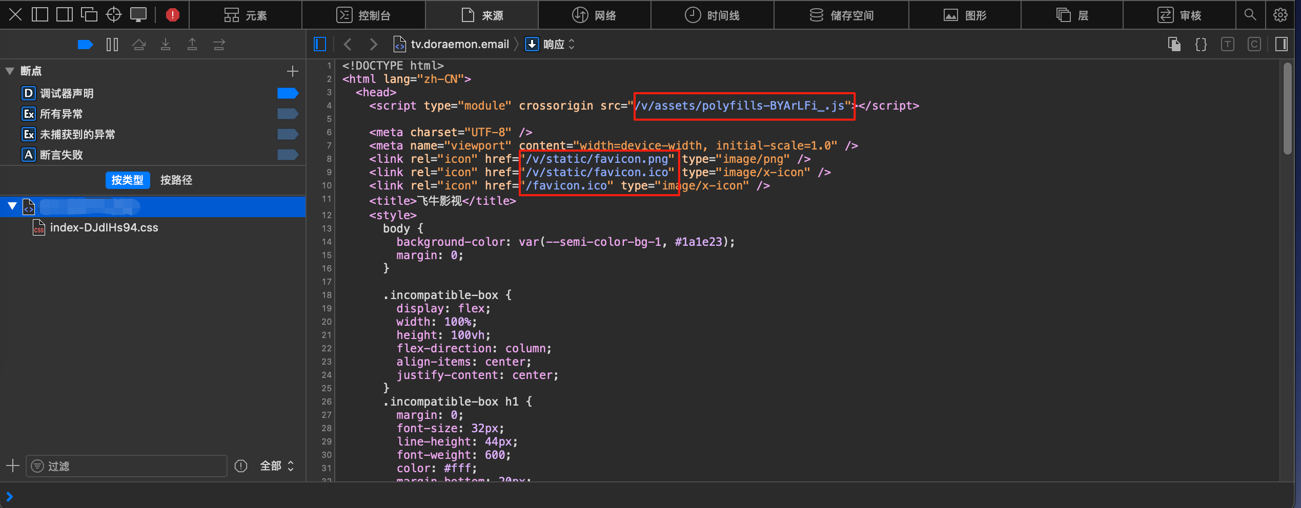Screen dimensions: 1301x508
Task: Toggle details sidebar visibility icon
Action: point(1282,45)
